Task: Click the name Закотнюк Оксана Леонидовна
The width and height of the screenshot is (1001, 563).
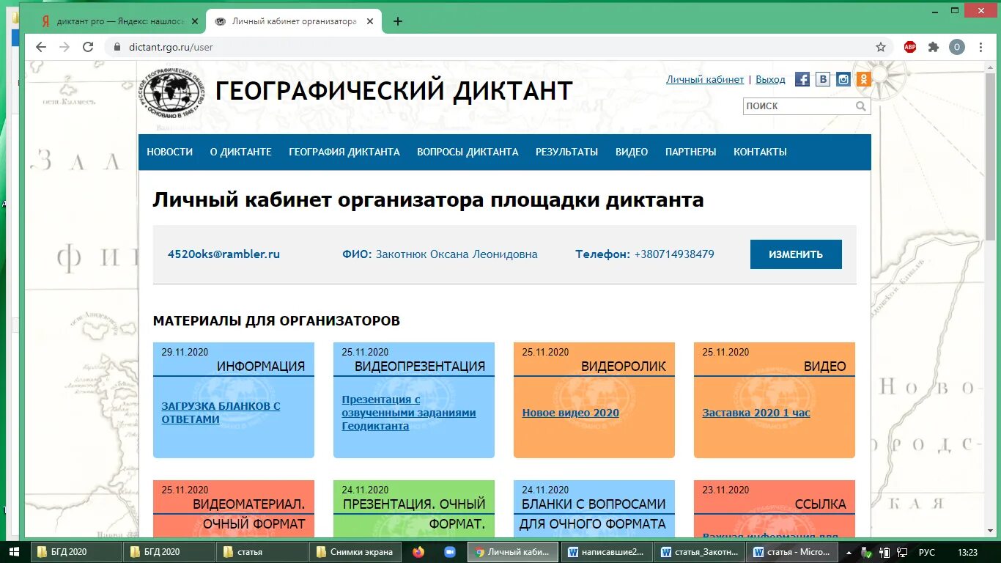Action: point(457,254)
